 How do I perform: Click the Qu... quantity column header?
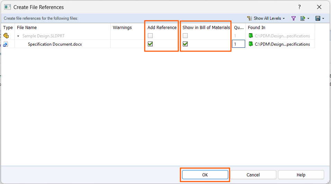click(x=239, y=28)
